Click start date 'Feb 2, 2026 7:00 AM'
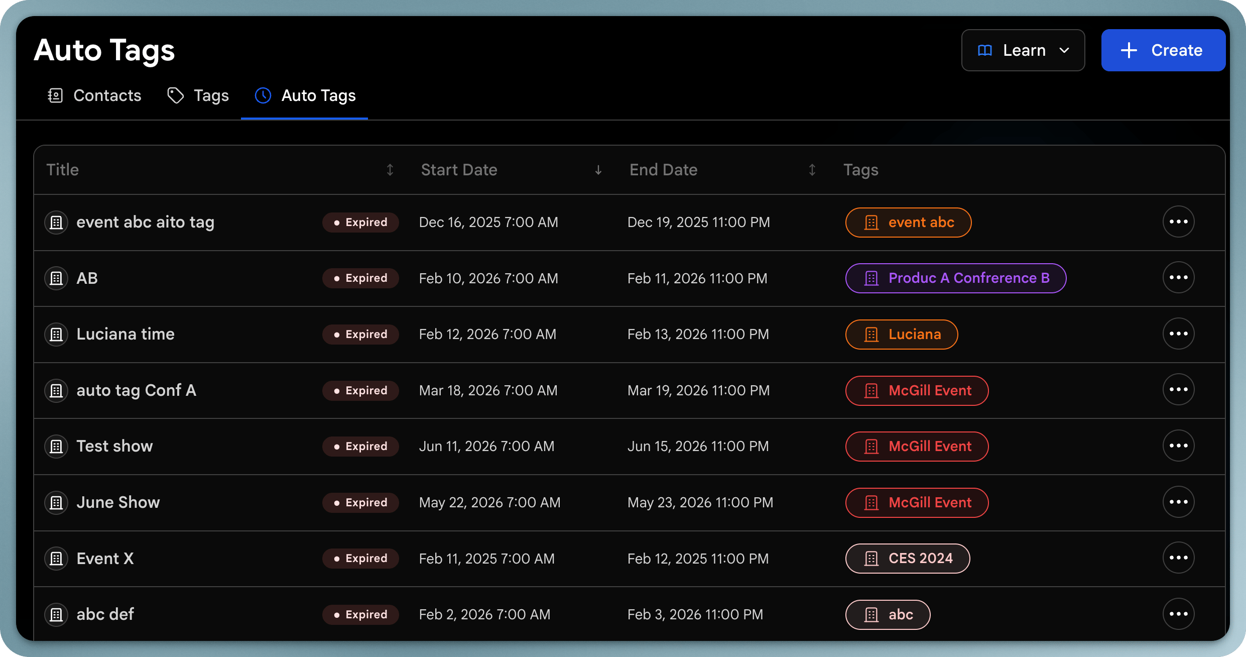Viewport: 1246px width, 657px height. pyautogui.click(x=485, y=614)
